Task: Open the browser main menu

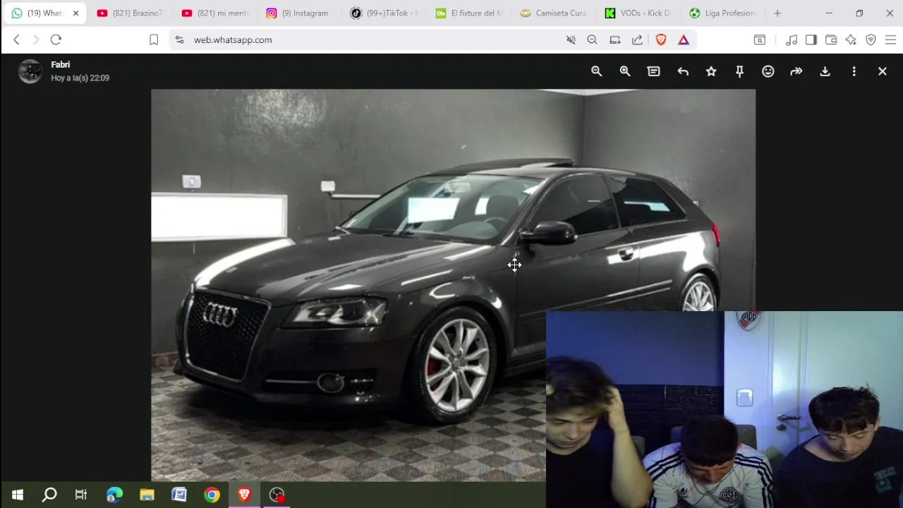Action: click(x=890, y=40)
